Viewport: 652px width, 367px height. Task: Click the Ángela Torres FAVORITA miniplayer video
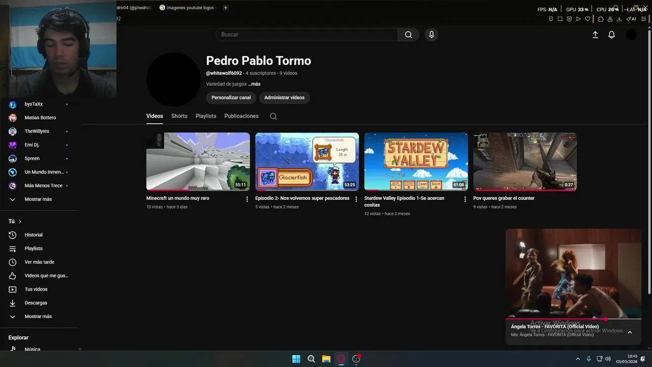coord(574,273)
